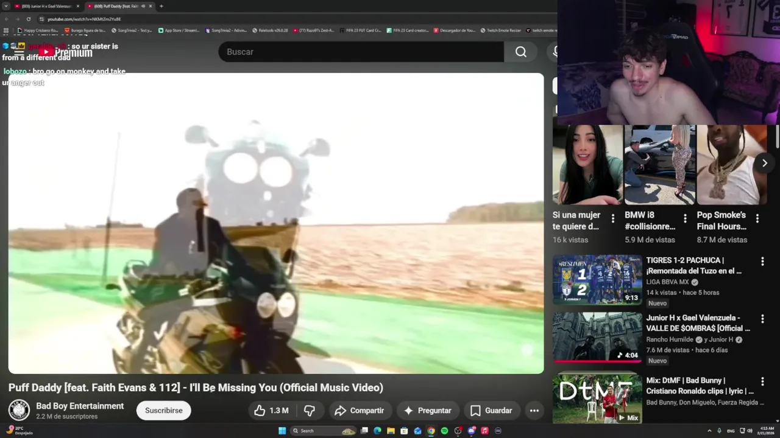Screen dimensions: 780x438
Task: Open the YouTube Premium logo home
Action: pyautogui.click(x=65, y=52)
